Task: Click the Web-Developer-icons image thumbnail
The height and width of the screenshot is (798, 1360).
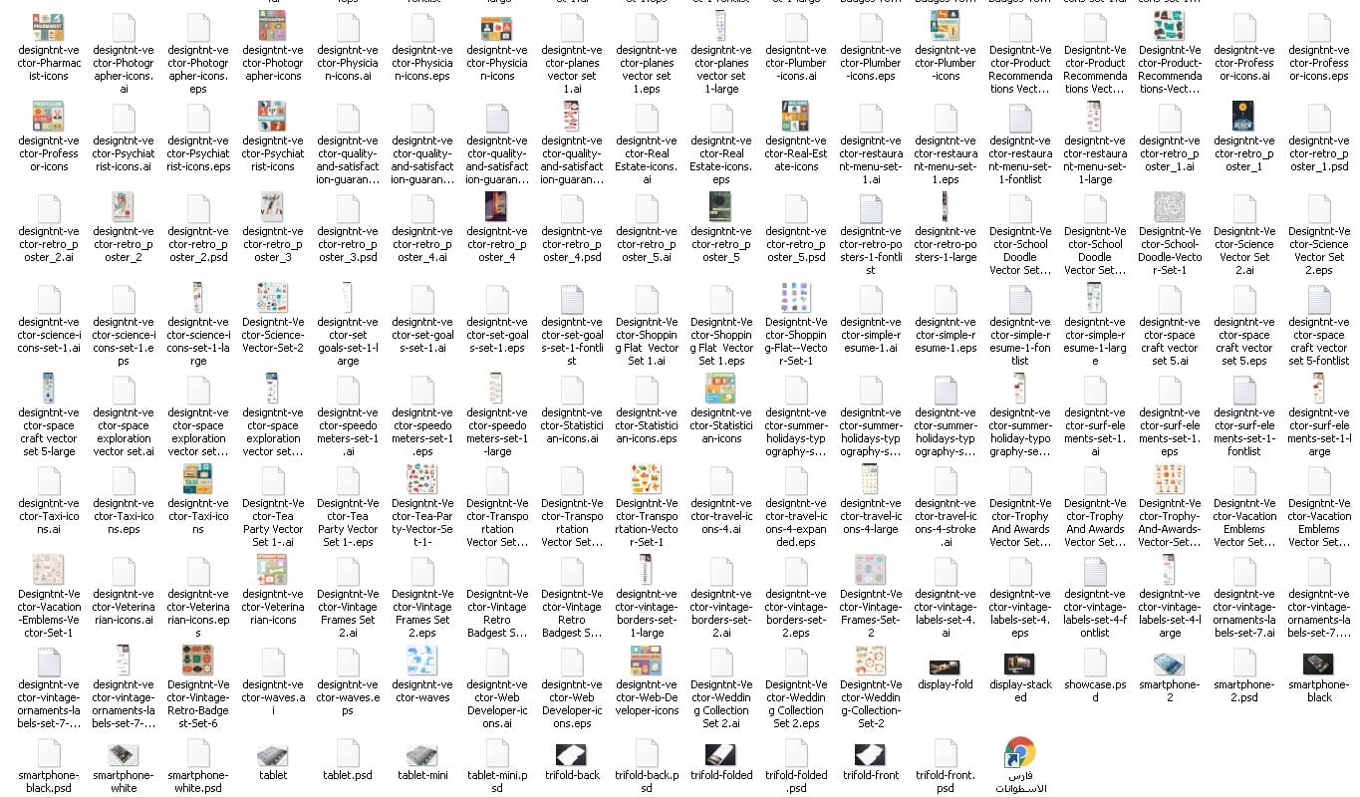Action: (x=647, y=662)
